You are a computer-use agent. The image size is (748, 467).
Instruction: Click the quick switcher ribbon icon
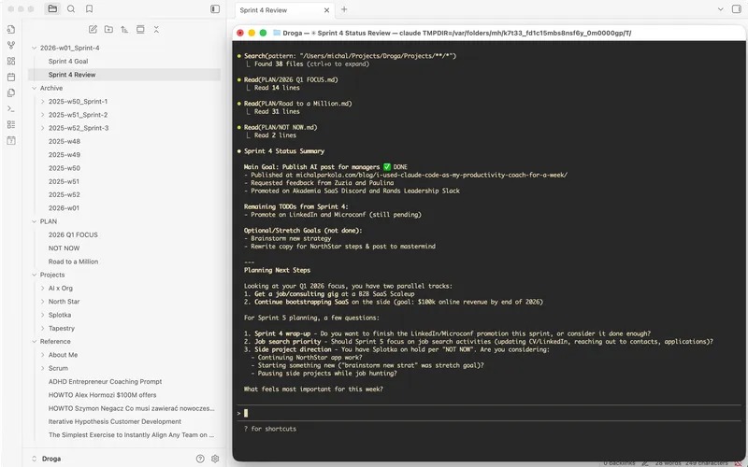point(11,29)
